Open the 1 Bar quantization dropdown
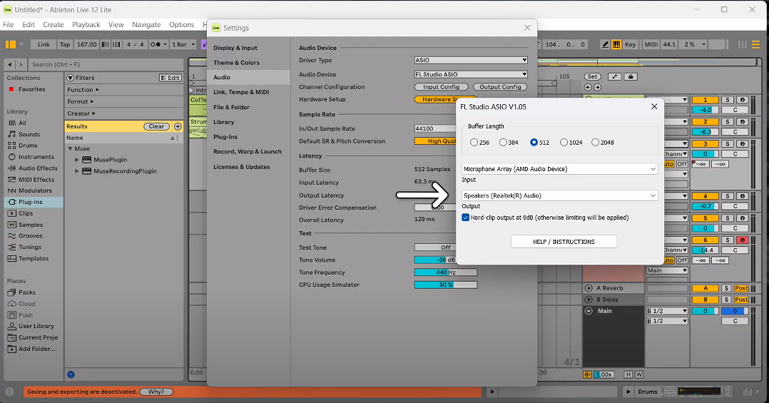The height and width of the screenshot is (403, 769). point(183,45)
